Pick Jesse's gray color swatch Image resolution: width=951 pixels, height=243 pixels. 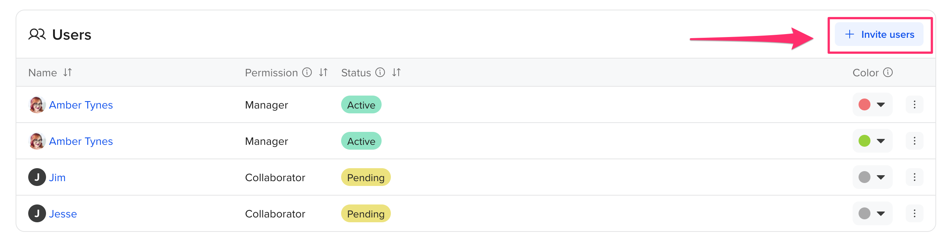(x=865, y=213)
